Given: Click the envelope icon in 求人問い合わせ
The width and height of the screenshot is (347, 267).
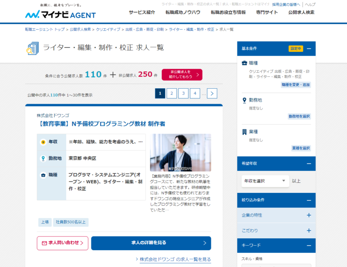Looking at the screenshot, I should (44, 243).
